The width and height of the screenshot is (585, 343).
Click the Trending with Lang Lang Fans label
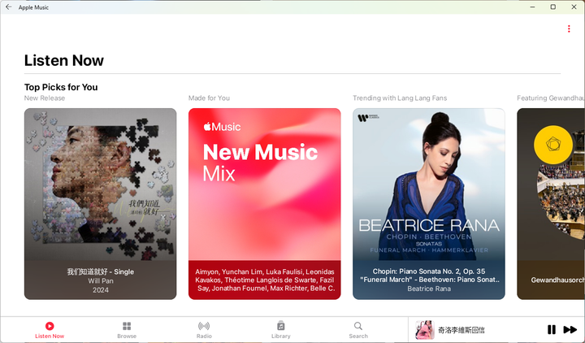point(400,98)
